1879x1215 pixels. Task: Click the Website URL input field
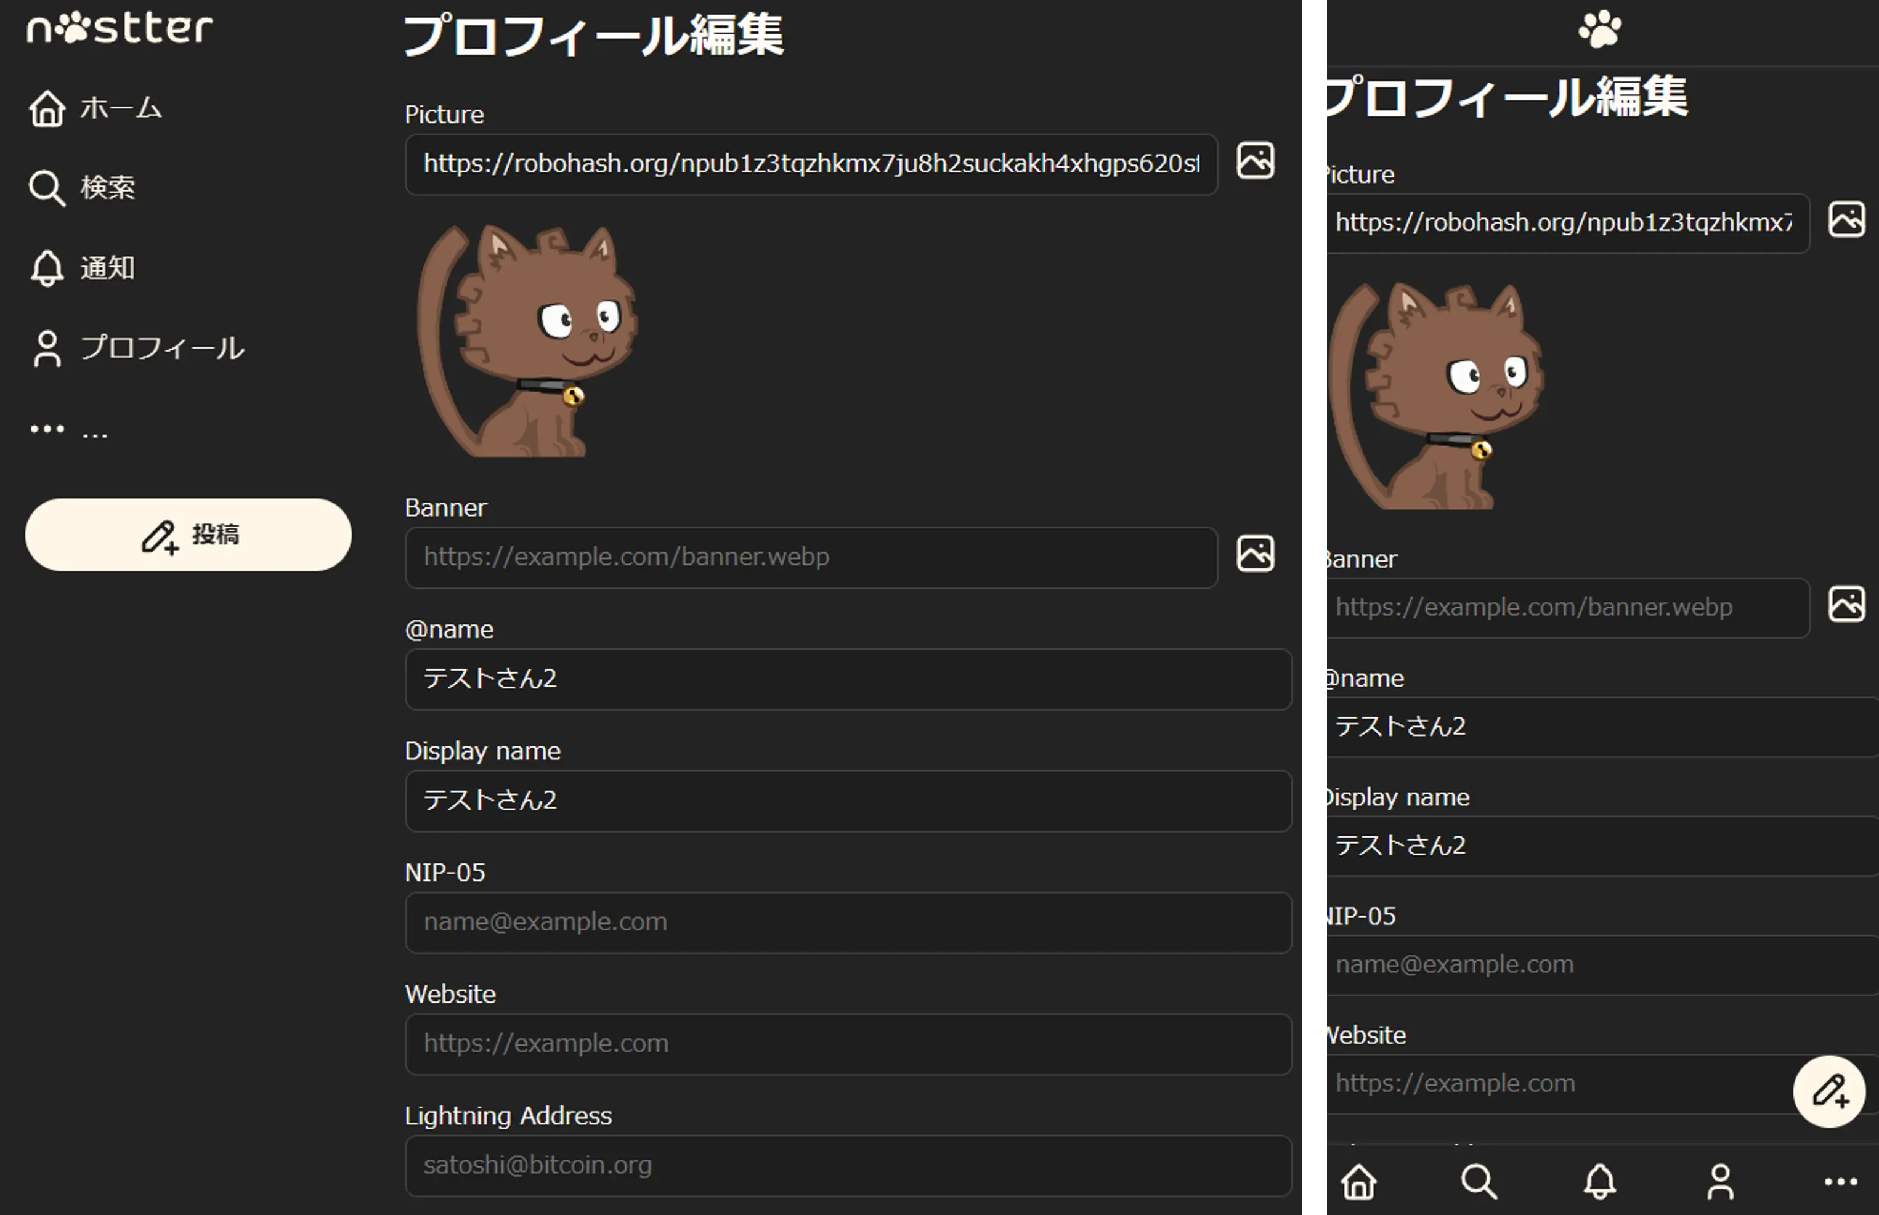[848, 1043]
